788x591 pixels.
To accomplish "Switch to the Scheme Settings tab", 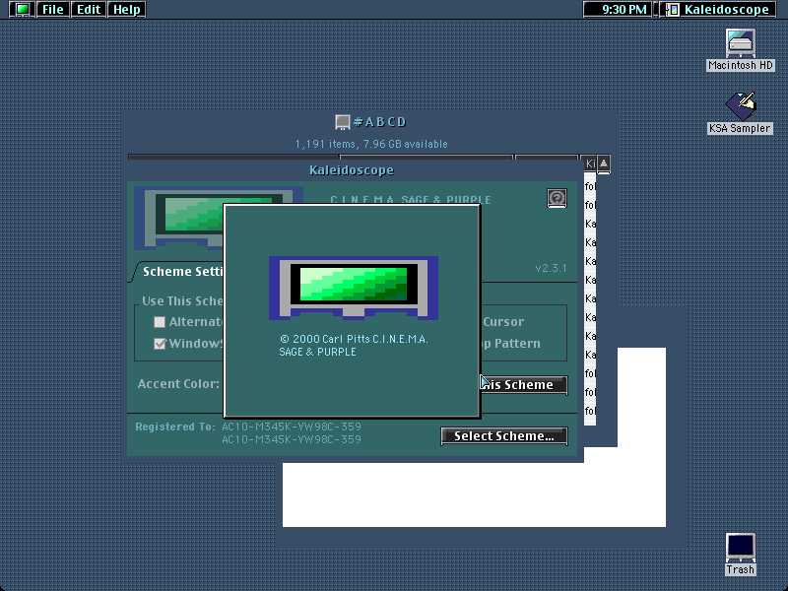I will point(182,272).
